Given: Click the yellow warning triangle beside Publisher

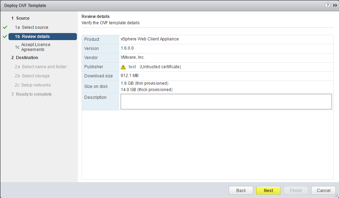Looking at the screenshot, I should point(123,67).
